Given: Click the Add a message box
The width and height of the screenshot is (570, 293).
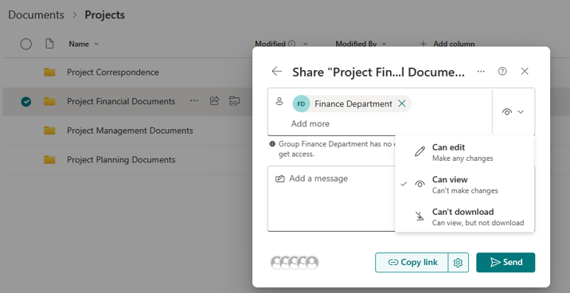Looking at the screenshot, I should pyautogui.click(x=331, y=198).
